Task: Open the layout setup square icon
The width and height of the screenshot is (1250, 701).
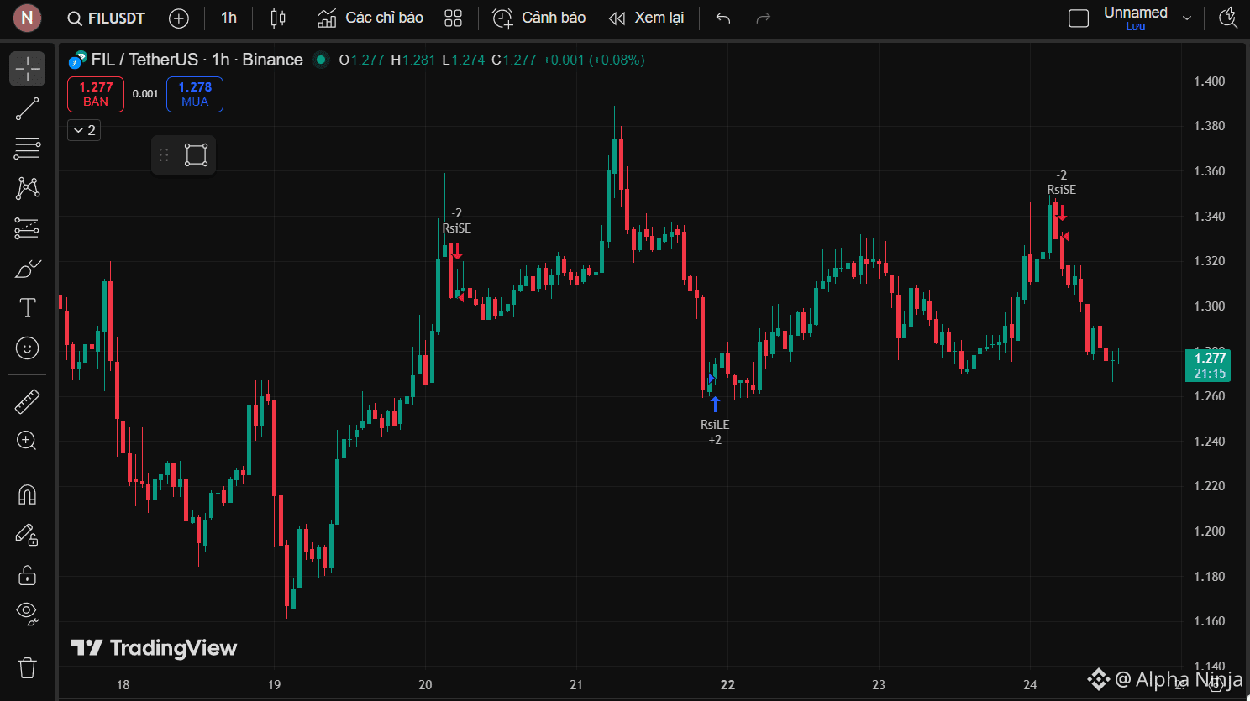Action: (x=1079, y=18)
